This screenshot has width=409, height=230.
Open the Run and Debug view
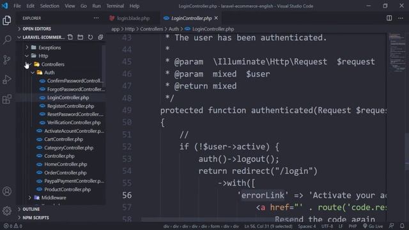click(x=7, y=79)
